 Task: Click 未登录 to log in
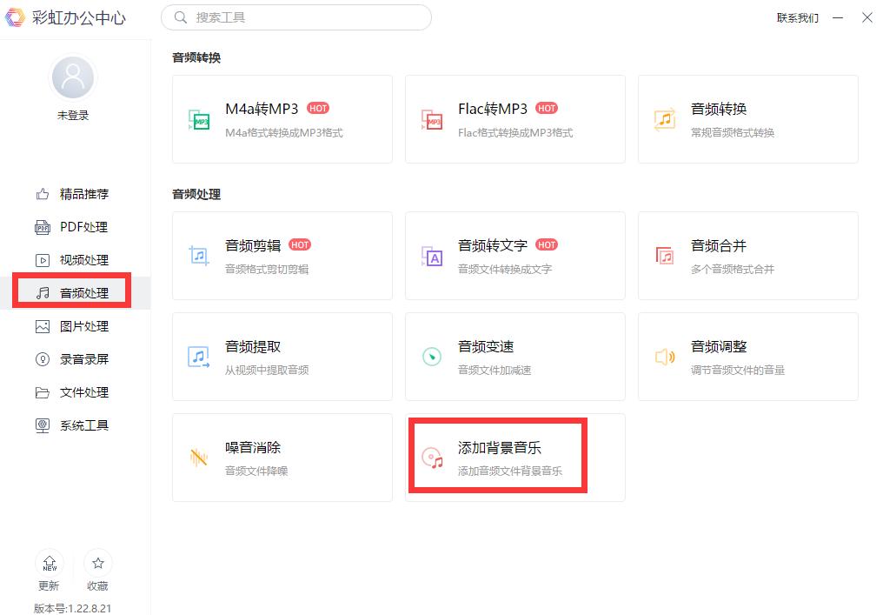73,114
